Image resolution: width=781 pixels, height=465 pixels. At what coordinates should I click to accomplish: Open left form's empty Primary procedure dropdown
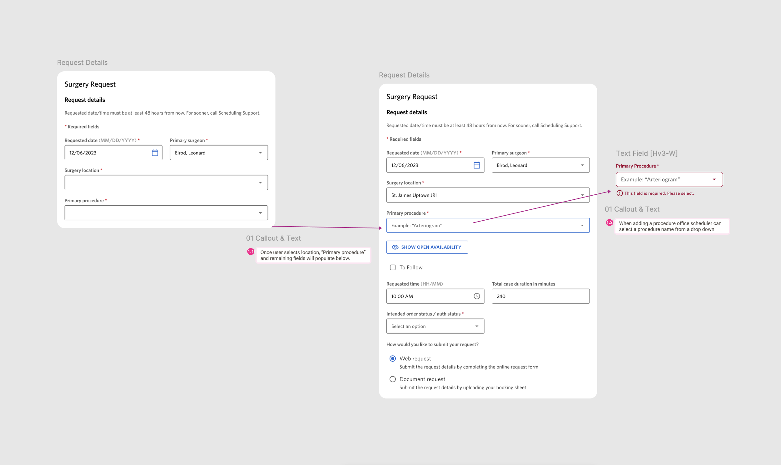(166, 213)
